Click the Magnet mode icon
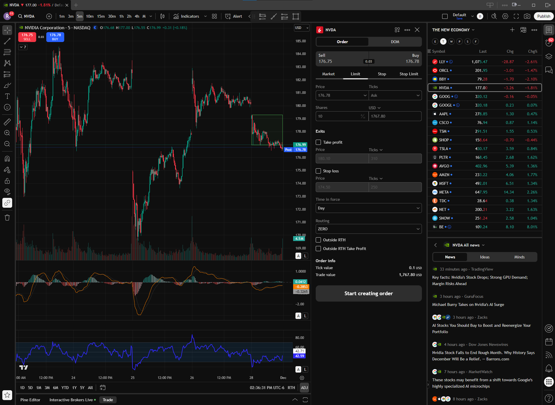555x405 pixels. coord(7,159)
